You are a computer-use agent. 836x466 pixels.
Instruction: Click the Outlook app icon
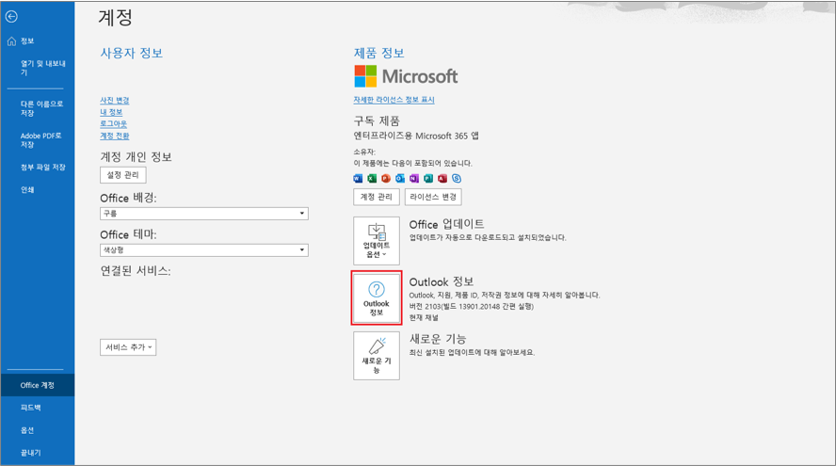pyautogui.click(x=400, y=178)
